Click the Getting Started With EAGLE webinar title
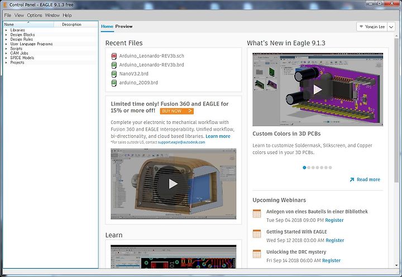This screenshot has width=402, height=277. click(x=296, y=232)
